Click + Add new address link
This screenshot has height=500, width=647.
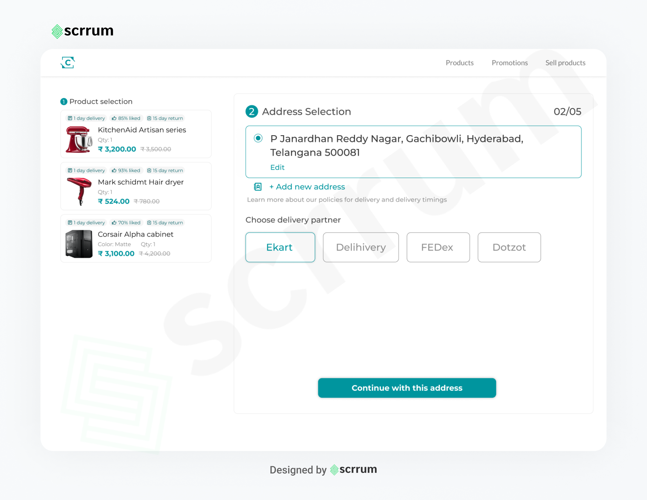pos(307,187)
